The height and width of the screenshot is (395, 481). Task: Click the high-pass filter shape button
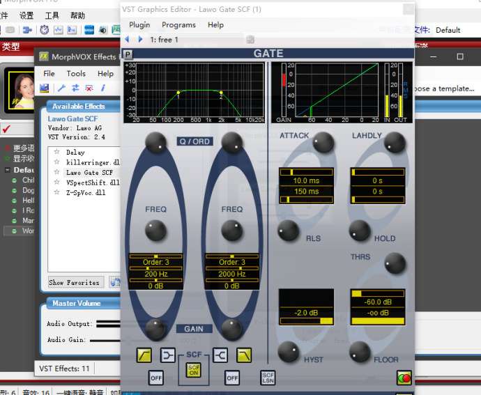[144, 355]
